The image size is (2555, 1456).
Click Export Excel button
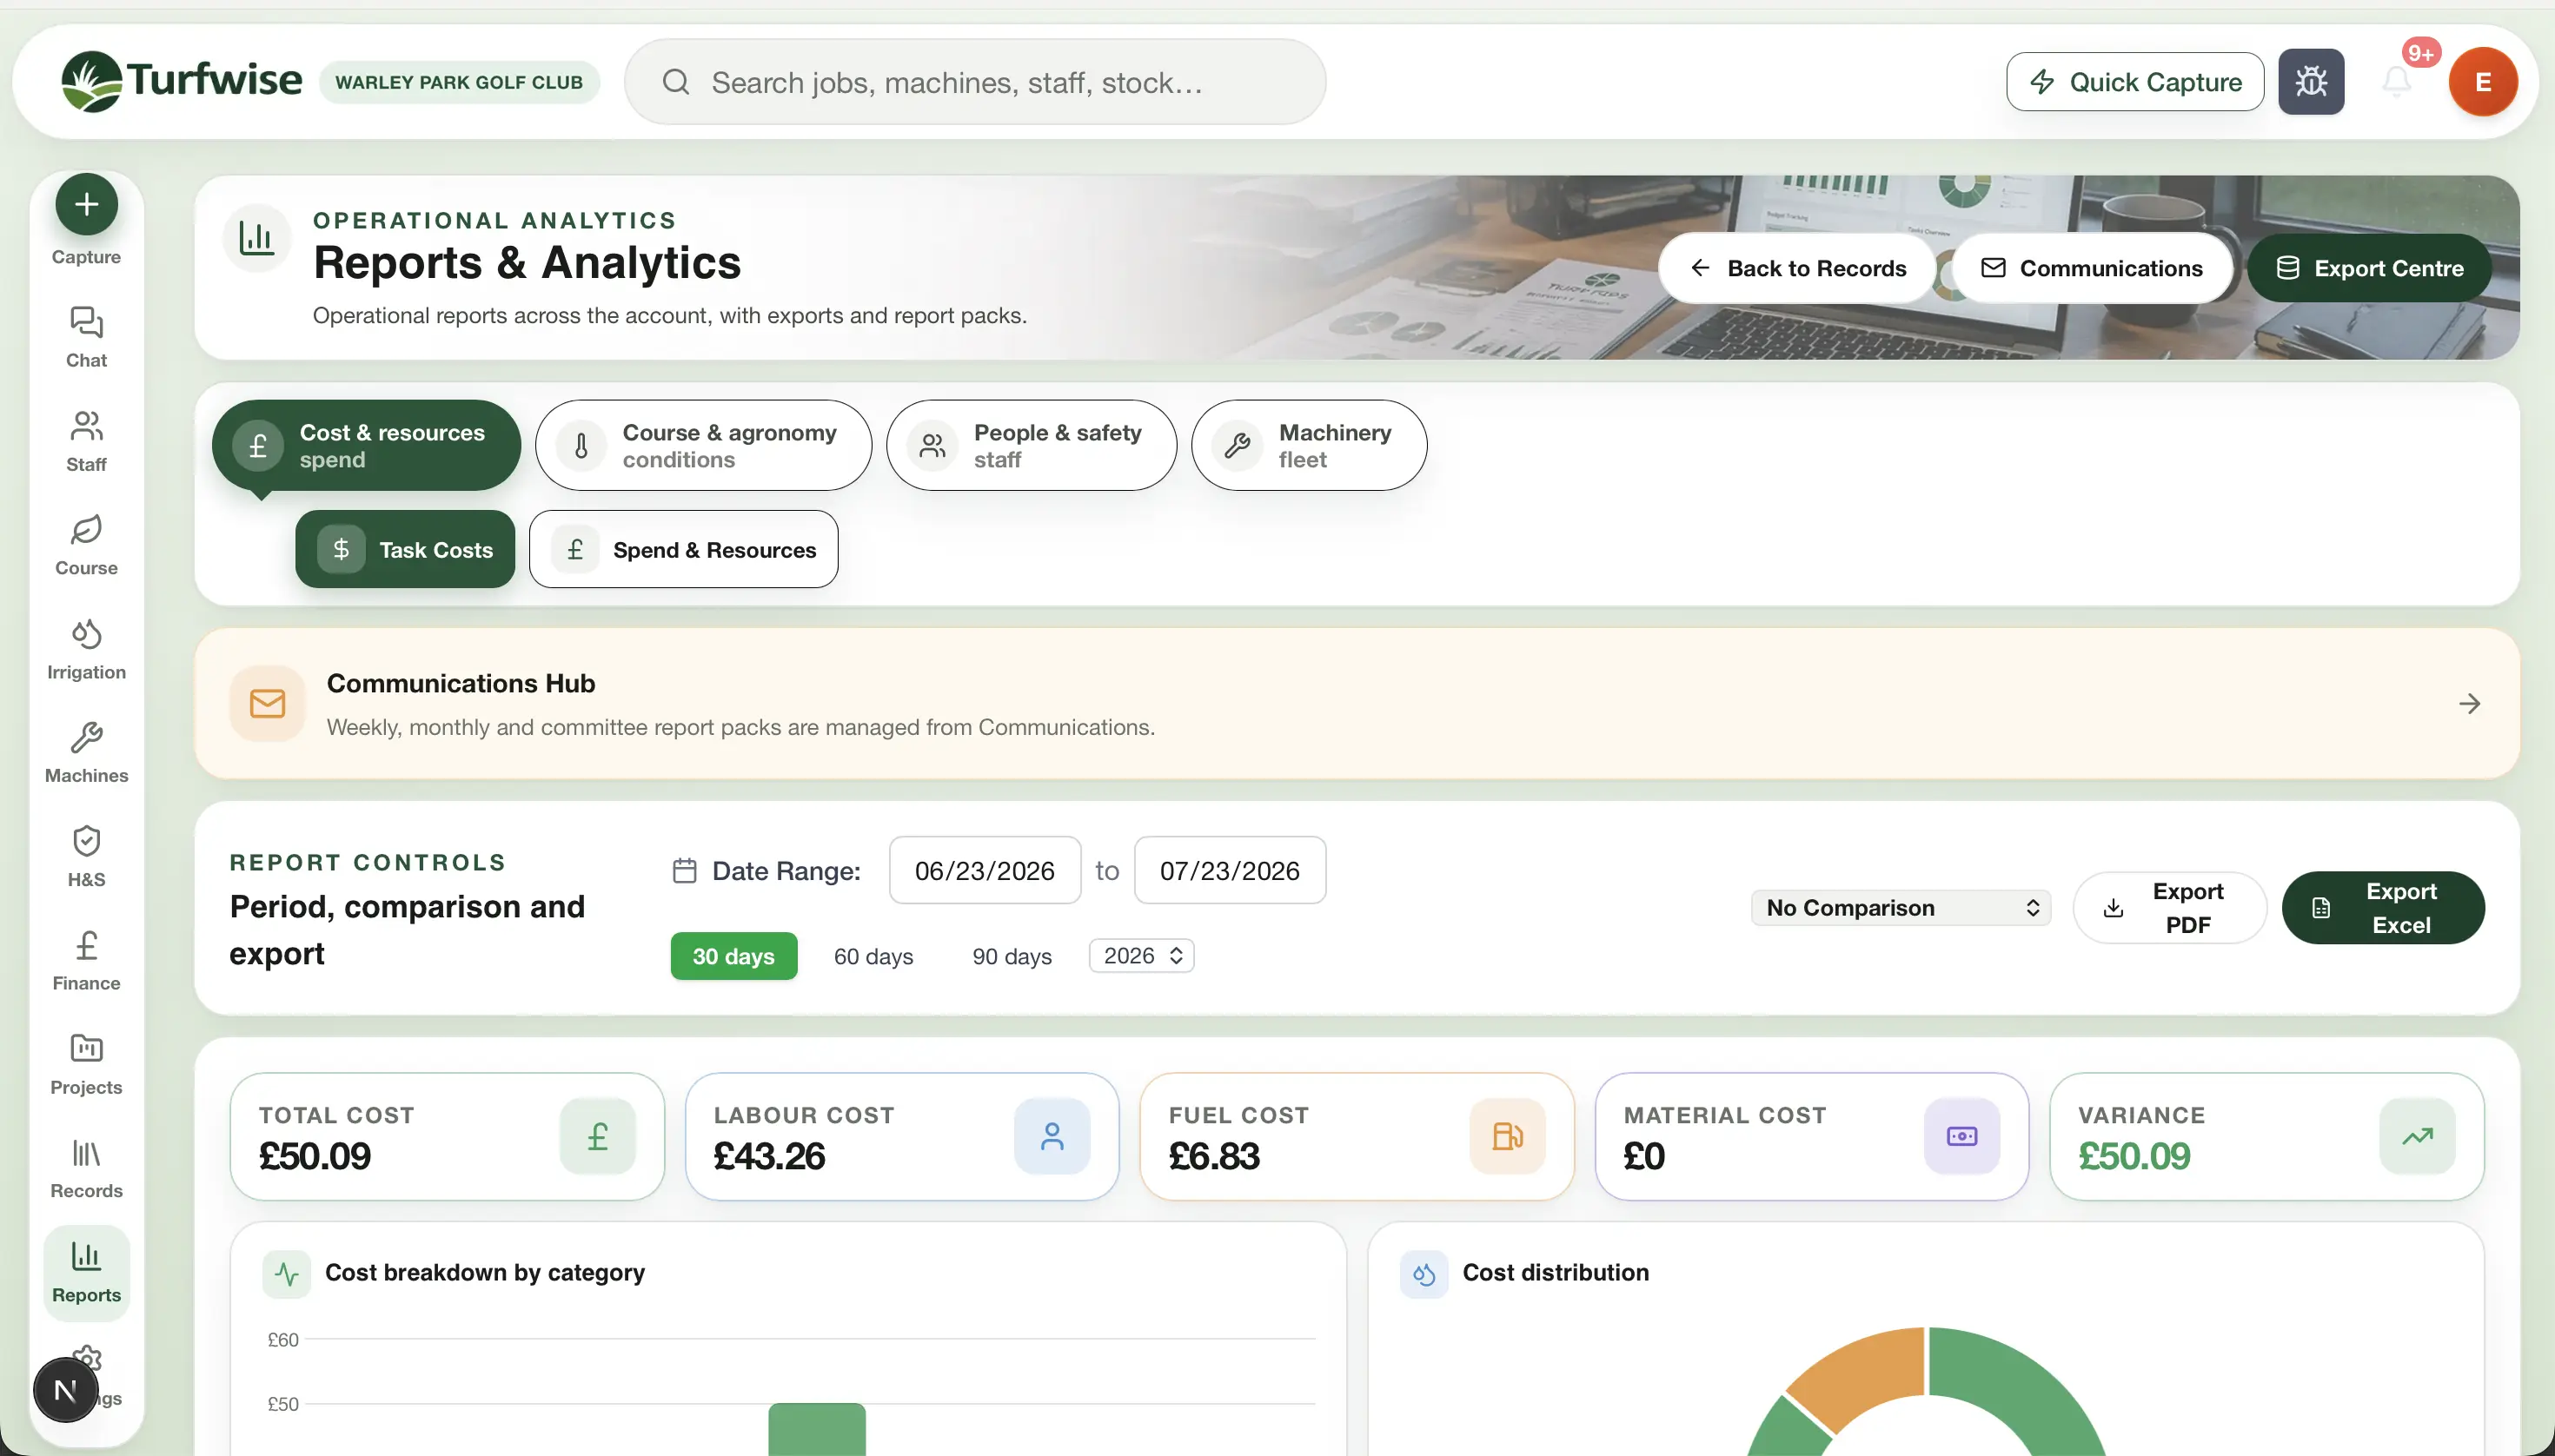(2383, 907)
